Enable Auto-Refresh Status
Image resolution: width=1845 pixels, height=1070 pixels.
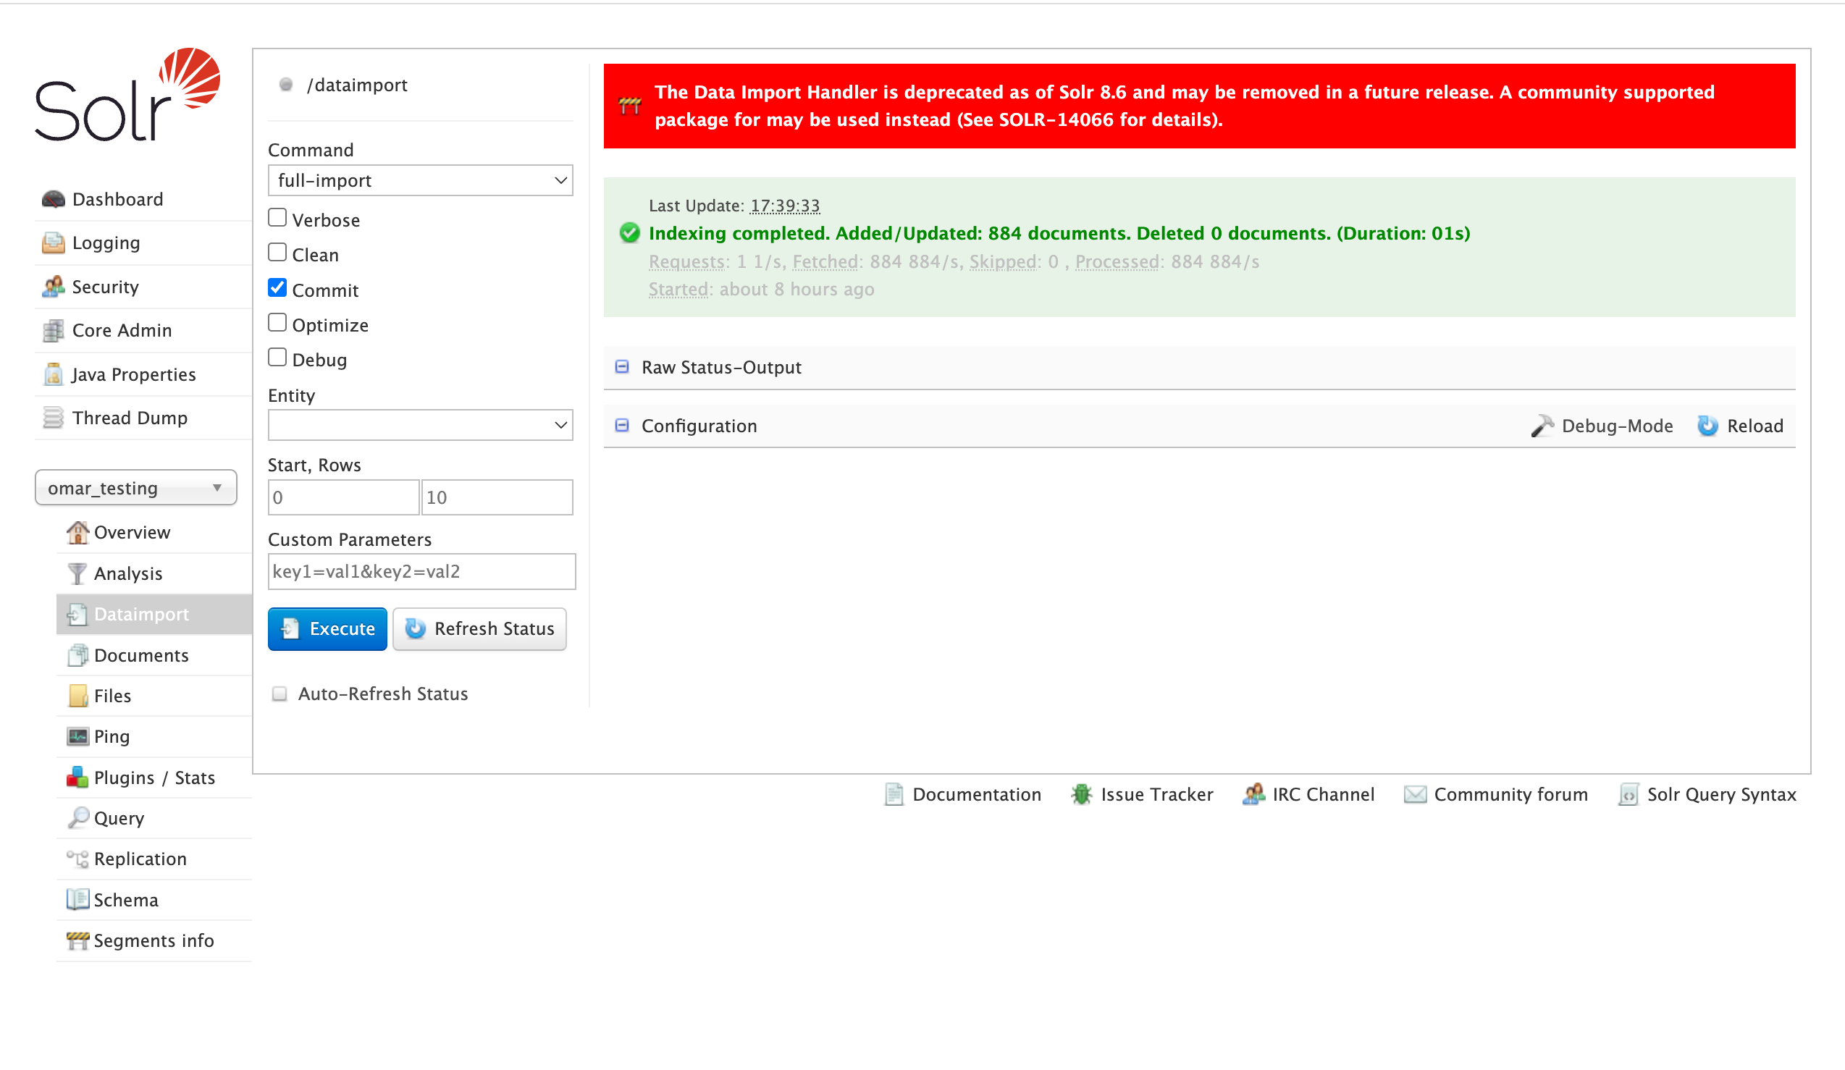(279, 693)
